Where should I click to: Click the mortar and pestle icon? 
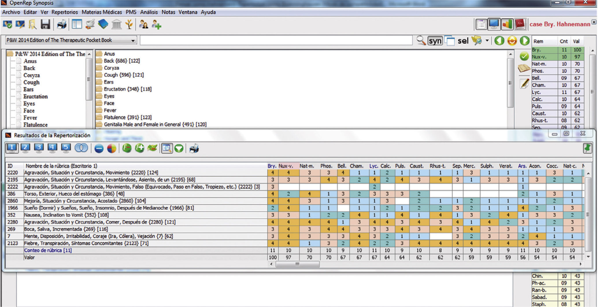[90, 25]
